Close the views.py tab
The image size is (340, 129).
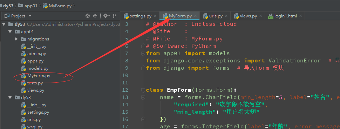[260, 16]
